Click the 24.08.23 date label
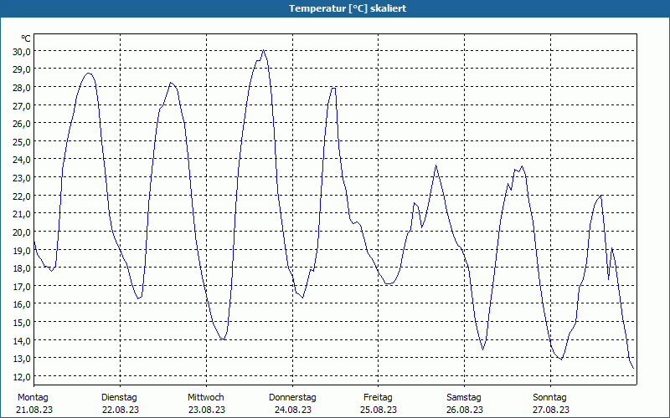The image size is (670, 418). (x=292, y=410)
